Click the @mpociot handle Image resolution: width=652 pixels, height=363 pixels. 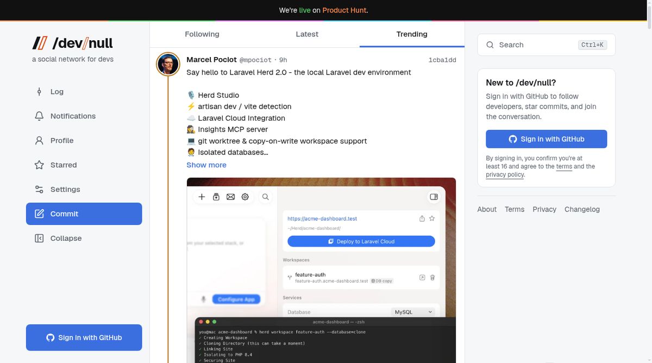[255, 60]
